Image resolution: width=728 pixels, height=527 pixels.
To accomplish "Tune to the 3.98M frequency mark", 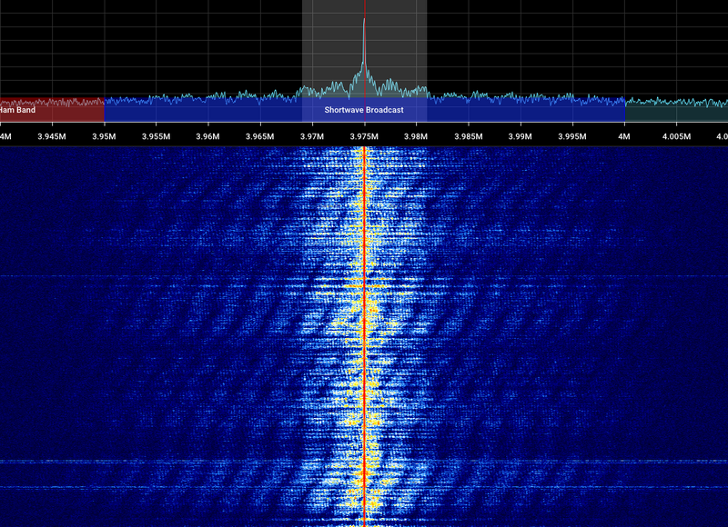I will pos(416,136).
